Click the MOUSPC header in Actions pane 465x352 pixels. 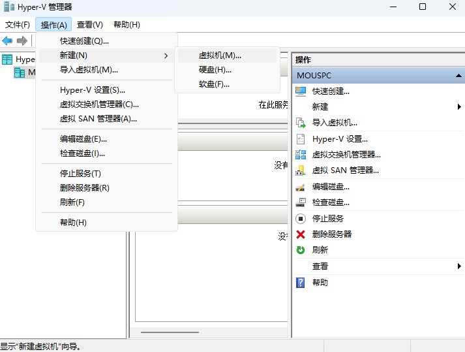tap(379, 76)
